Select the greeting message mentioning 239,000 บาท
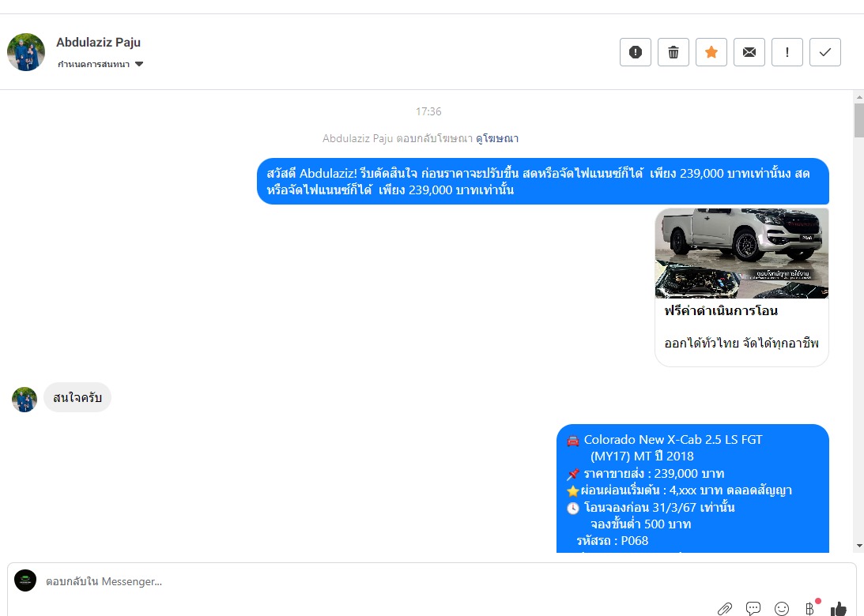 tap(543, 182)
